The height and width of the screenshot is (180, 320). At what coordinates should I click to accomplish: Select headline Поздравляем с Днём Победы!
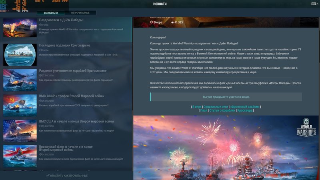pyautogui.click(x=61, y=20)
